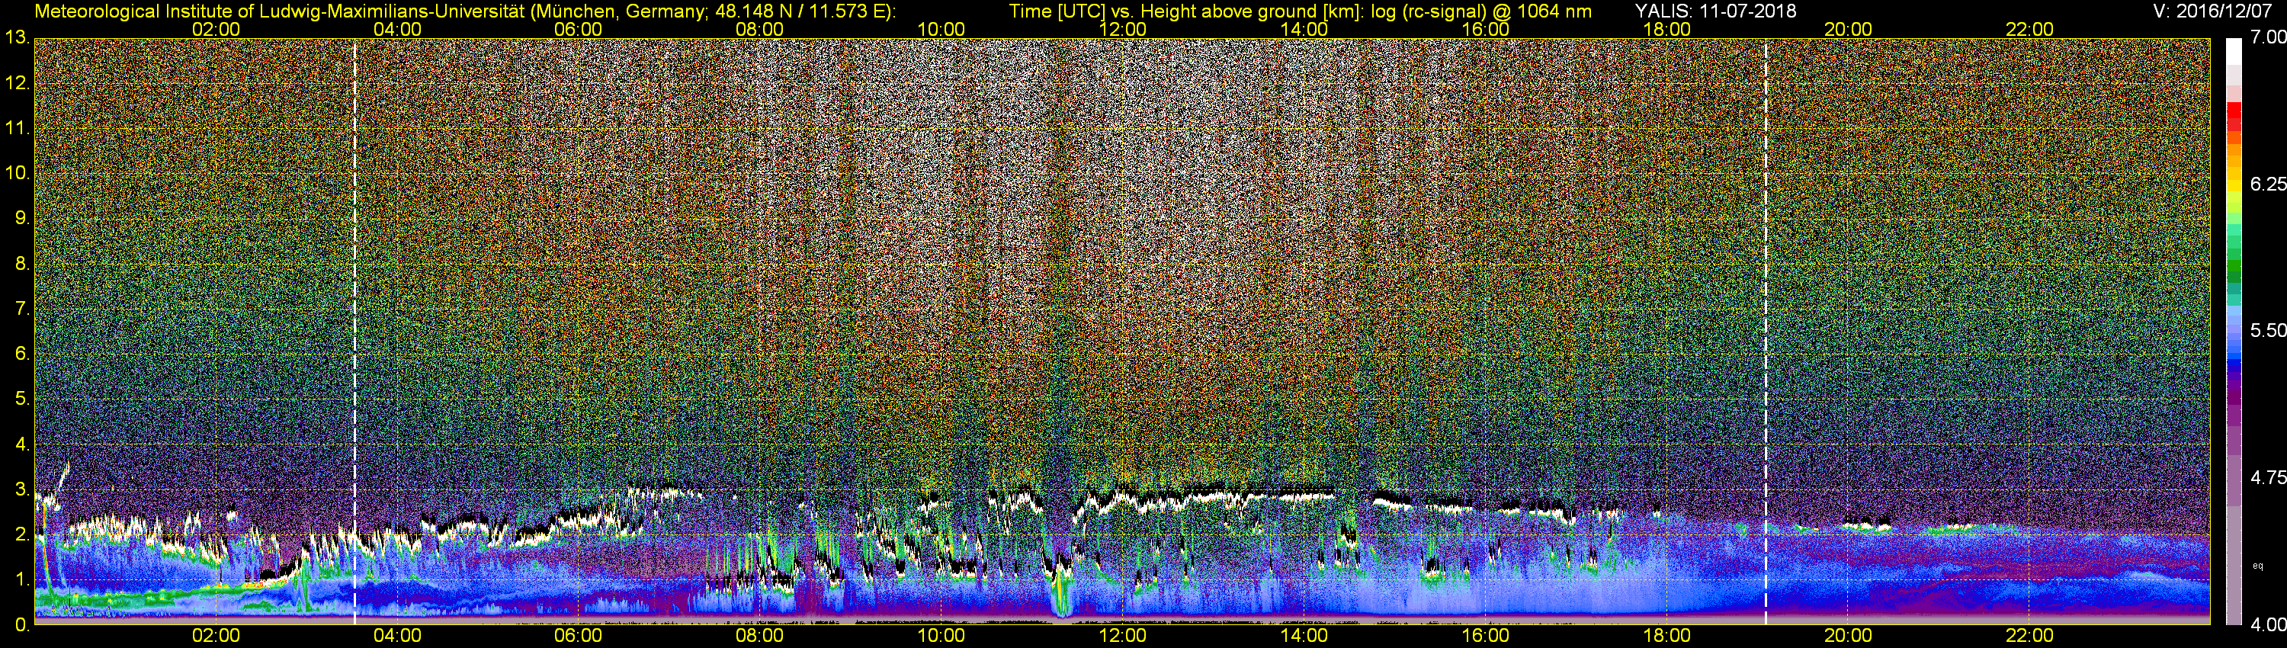The image size is (2287, 648).
Task: Select the 06:00 label on the bottom time axis
Action: [x=578, y=637]
